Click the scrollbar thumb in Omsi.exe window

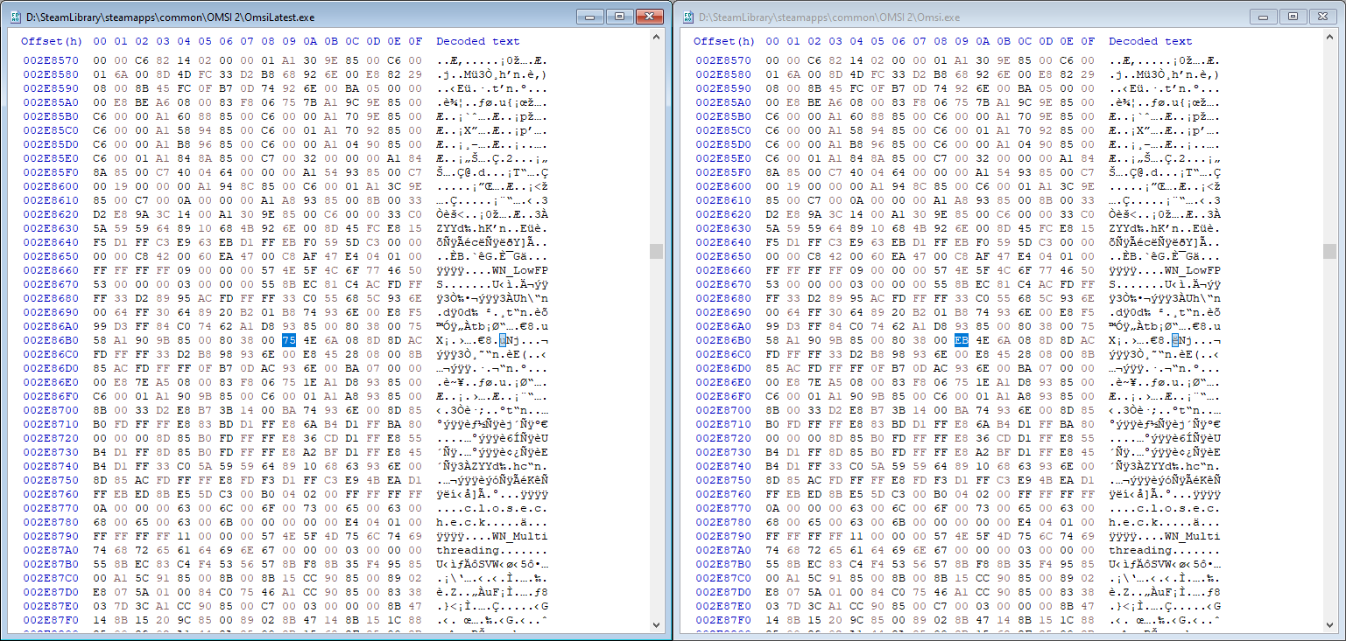(x=1330, y=251)
